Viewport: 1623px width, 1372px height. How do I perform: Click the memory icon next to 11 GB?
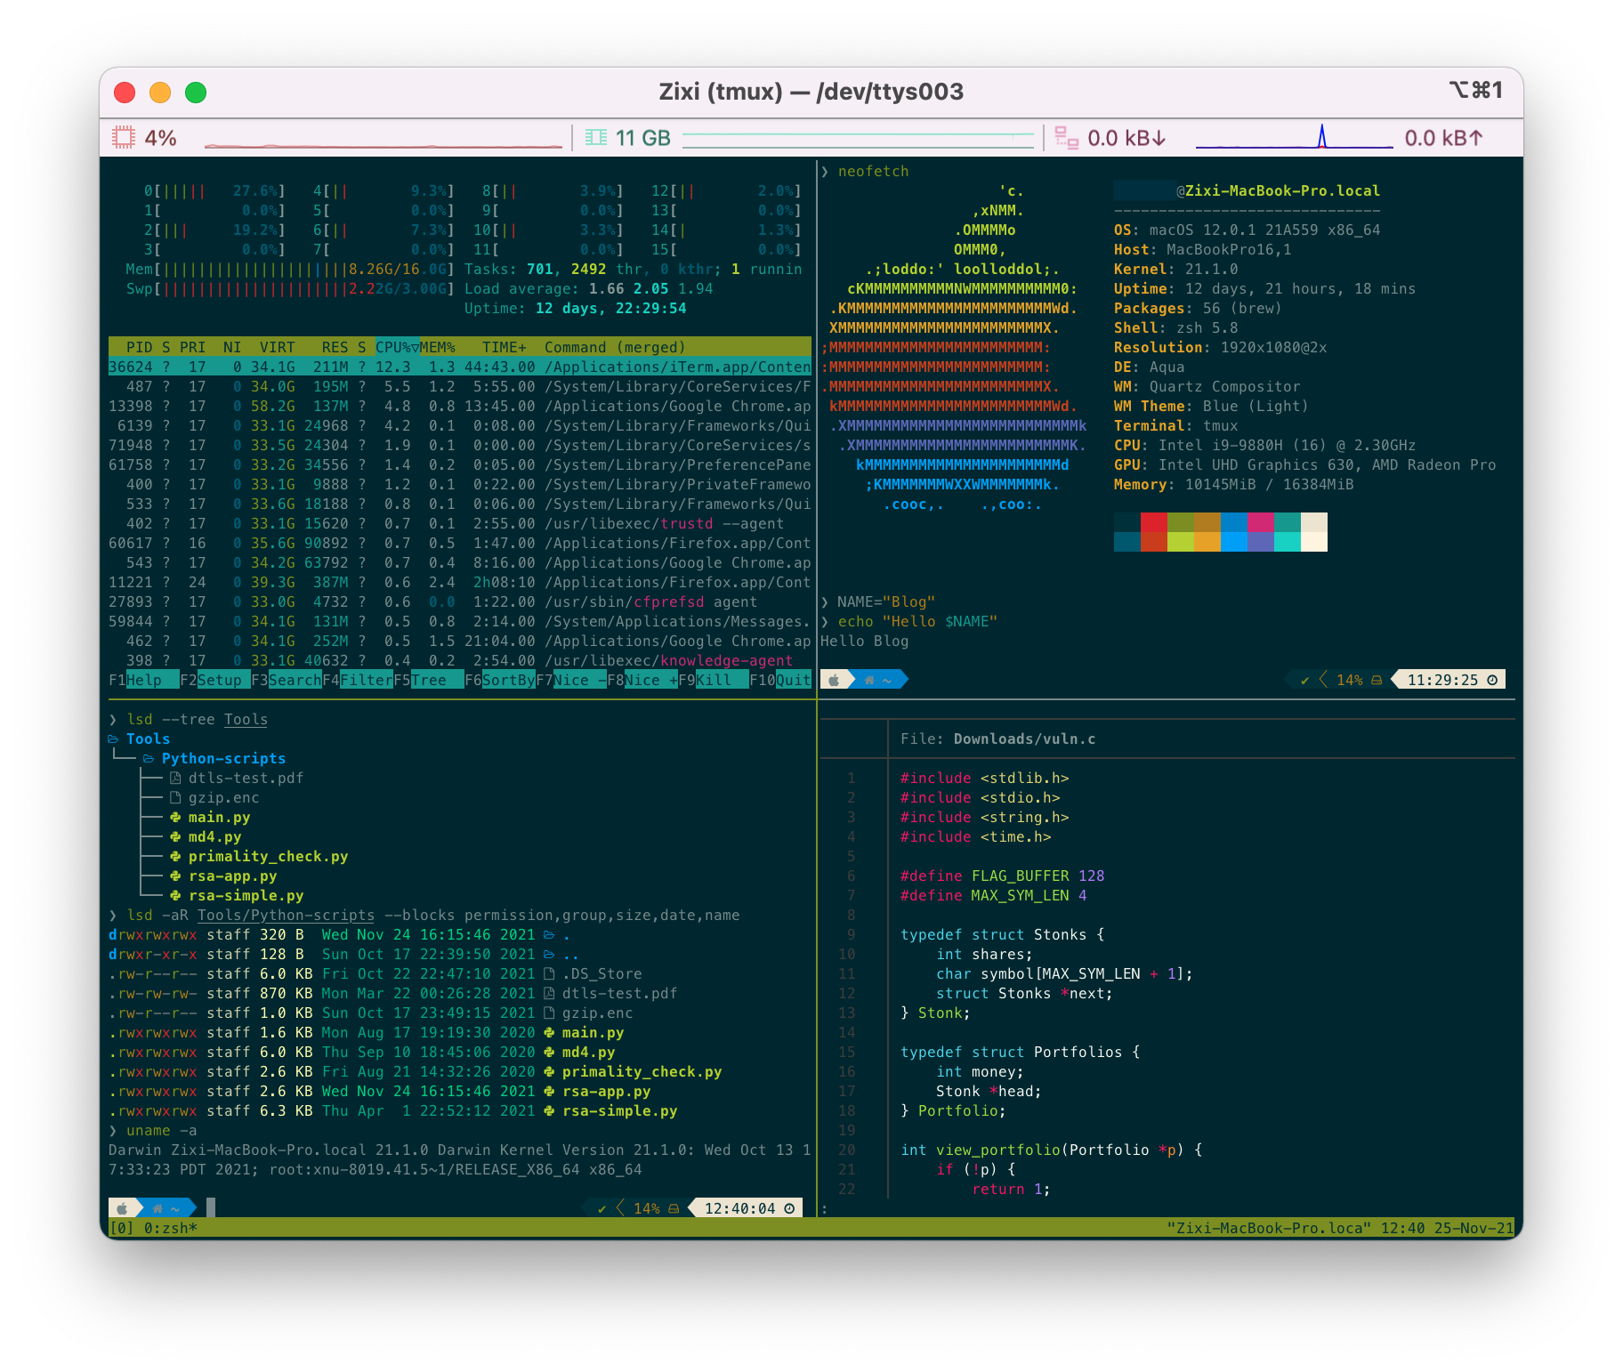click(595, 137)
